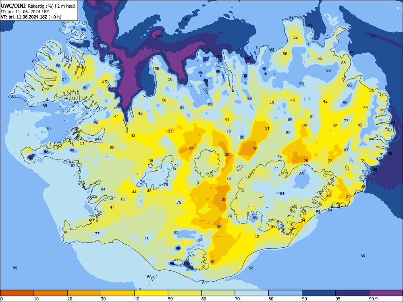403x302 pixels.
Task: Click the humidity value '33' on the map
Action: (330, 161)
